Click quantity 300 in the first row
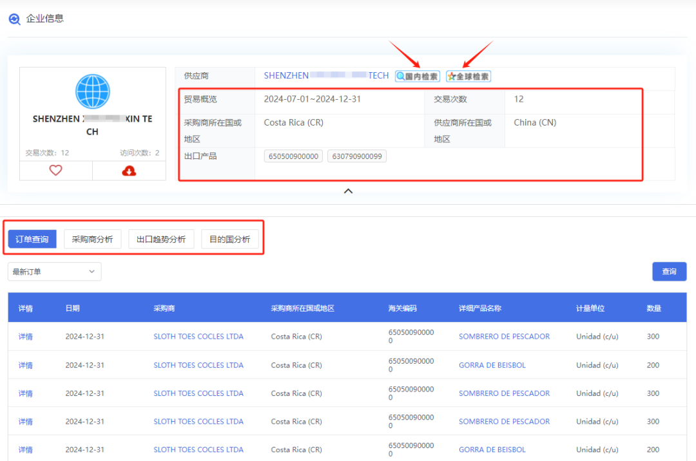This screenshot has width=696, height=461. 653,337
